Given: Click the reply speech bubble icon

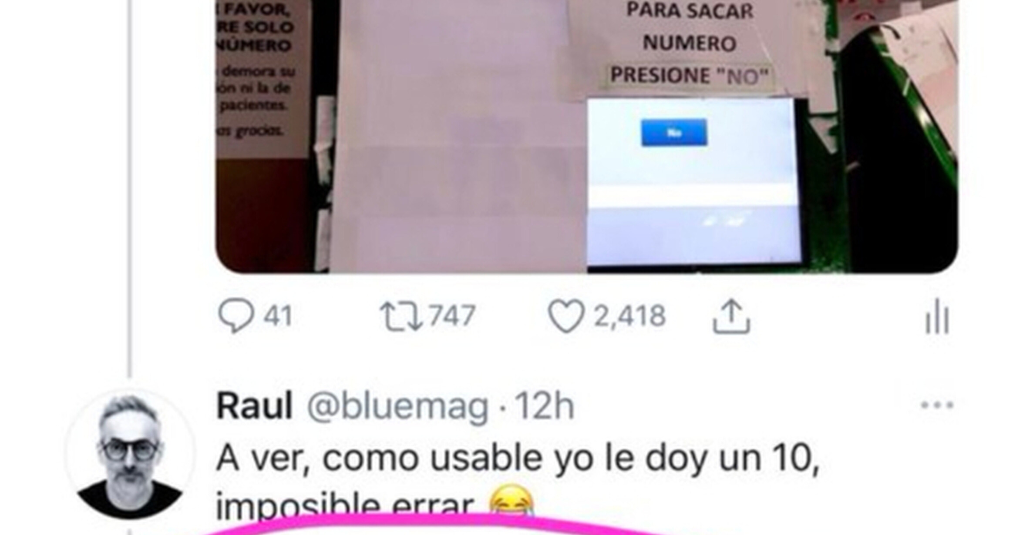Looking at the screenshot, I should (236, 316).
